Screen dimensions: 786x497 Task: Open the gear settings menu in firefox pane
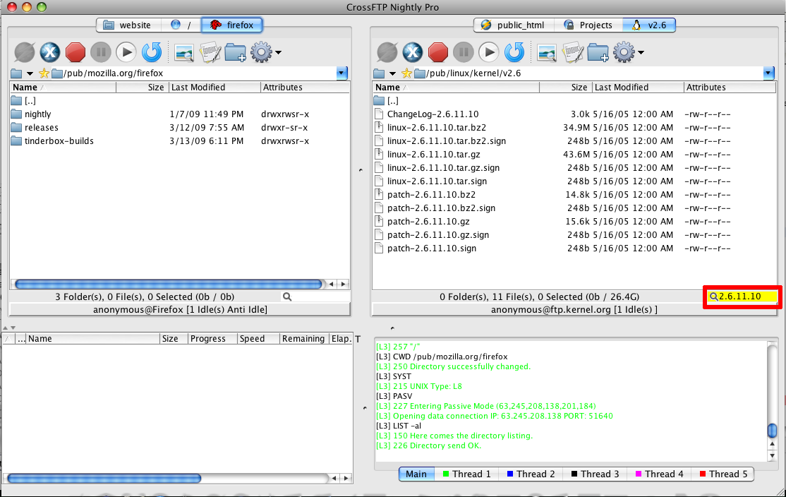265,52
